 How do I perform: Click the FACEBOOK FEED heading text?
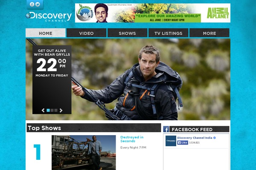[192, 130]
